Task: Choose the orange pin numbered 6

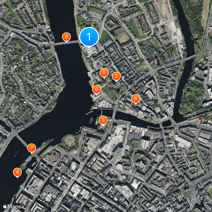Action: 136,99
